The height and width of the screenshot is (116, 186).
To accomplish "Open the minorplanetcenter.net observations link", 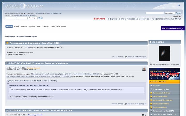I will 39,77.
